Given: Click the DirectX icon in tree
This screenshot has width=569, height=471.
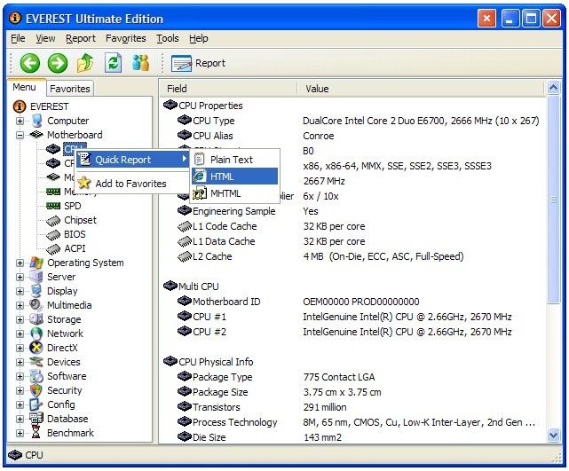Looking at the screenshot, I should 36,348.
